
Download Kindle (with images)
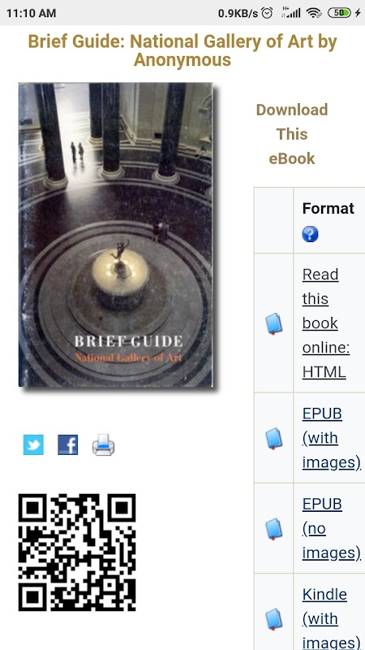tap(331, 617)
